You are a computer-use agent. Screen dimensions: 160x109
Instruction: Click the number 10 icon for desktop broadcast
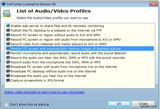pyautogui.click(x=8, y=71)
